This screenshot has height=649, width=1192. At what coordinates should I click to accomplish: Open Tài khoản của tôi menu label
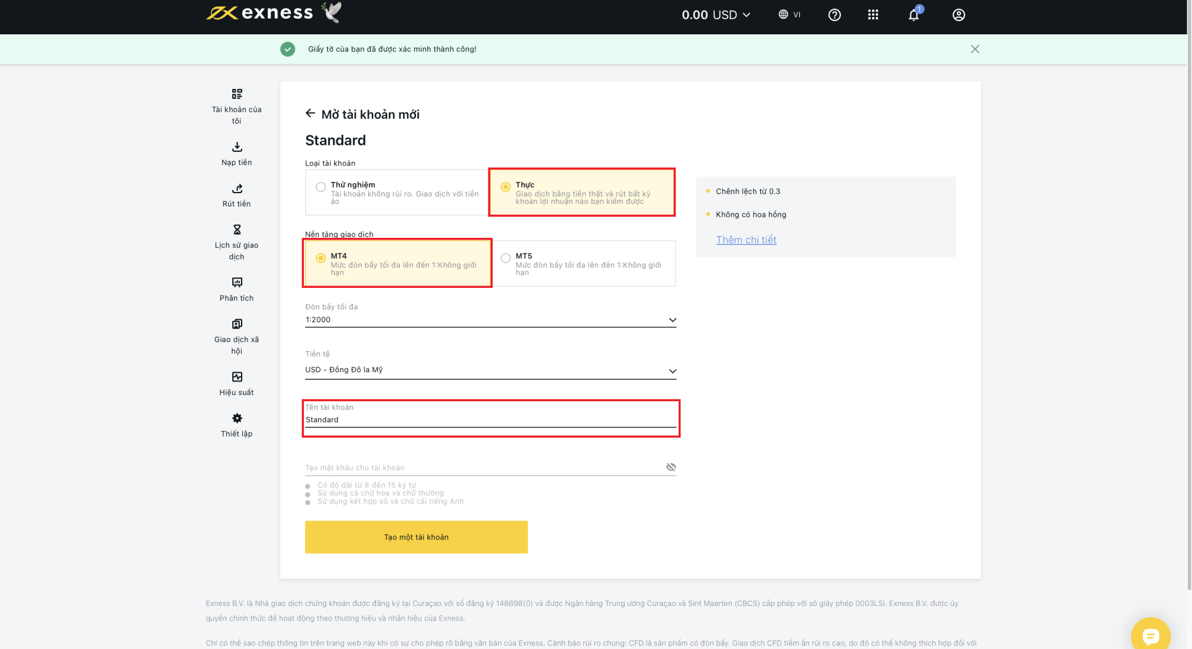tap(237, 115)
